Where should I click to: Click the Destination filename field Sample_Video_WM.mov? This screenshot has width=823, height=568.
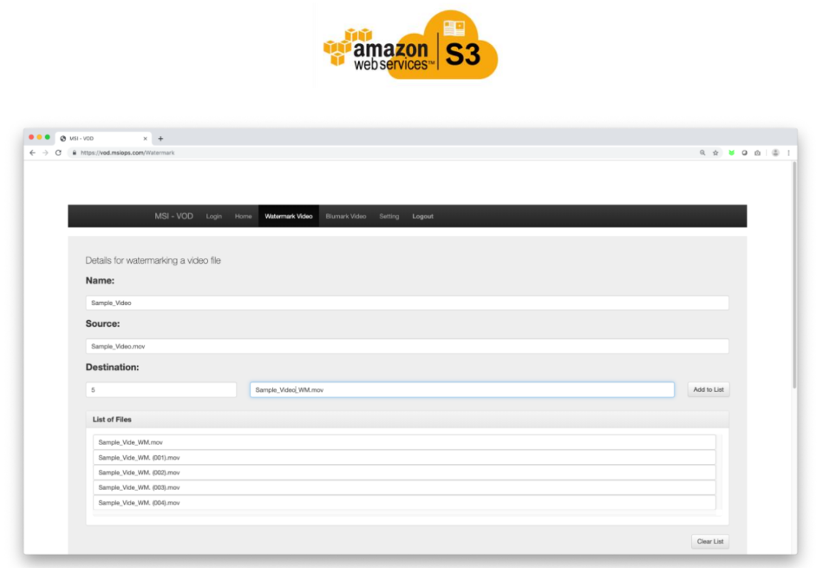(462, 390)
